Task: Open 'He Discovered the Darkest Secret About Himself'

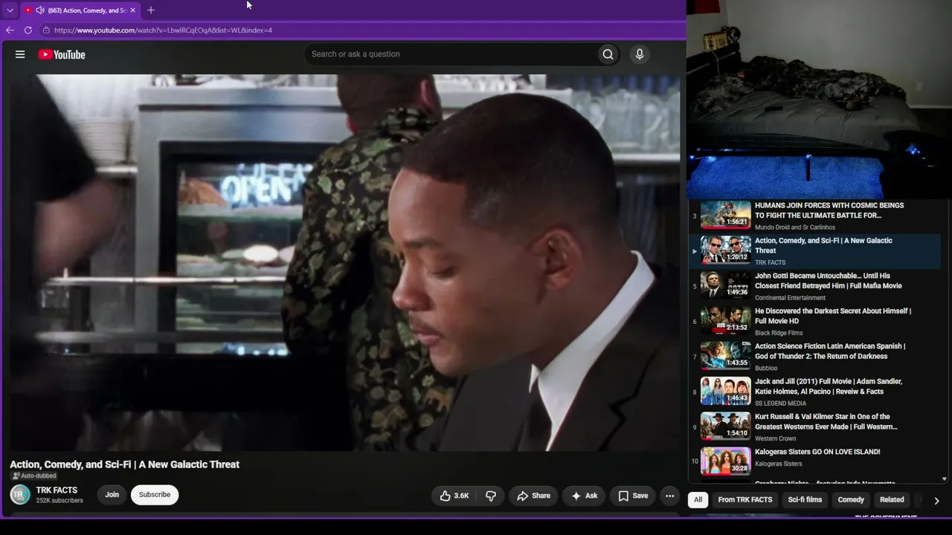Action: [x=833, y=316]
